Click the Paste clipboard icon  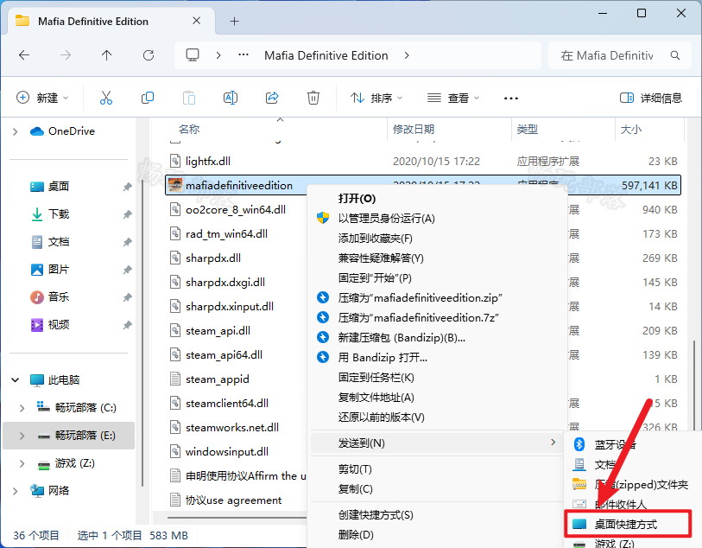tap(189, 98)
